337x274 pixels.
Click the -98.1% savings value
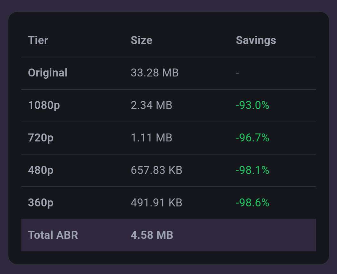[252, 170]
